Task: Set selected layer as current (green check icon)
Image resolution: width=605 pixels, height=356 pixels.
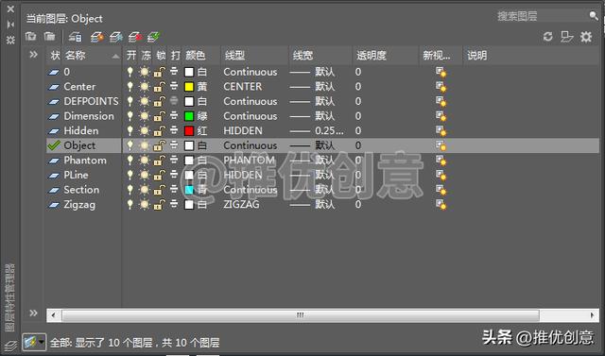Action: click(154, 37)
